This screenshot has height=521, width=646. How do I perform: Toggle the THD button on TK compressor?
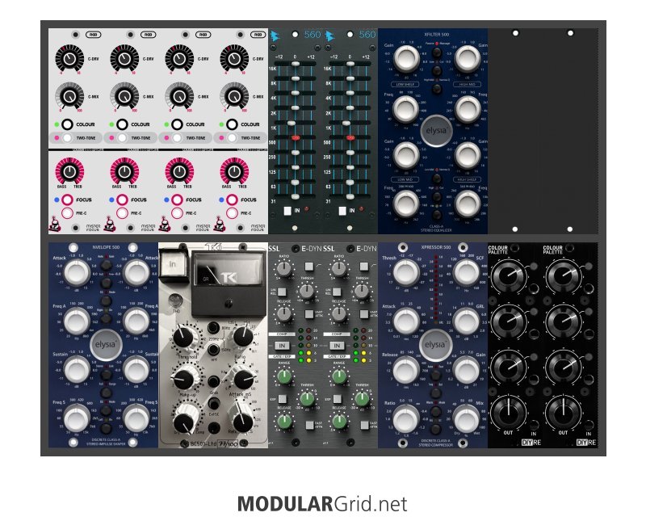coord(176,300)
